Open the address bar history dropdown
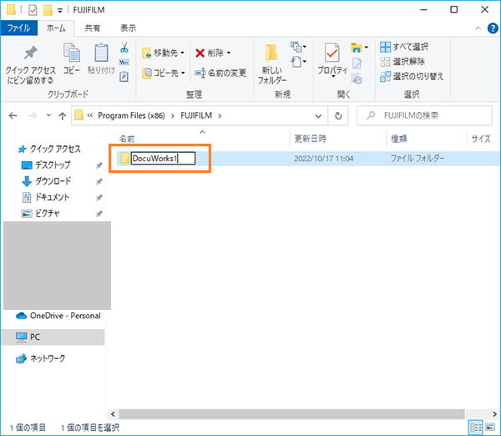The height and width of the screenshot is (436, 501). click(x=318, y=116)
